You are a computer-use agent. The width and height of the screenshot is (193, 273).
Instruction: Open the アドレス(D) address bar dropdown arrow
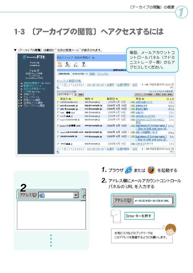click(x=76, y=196)
